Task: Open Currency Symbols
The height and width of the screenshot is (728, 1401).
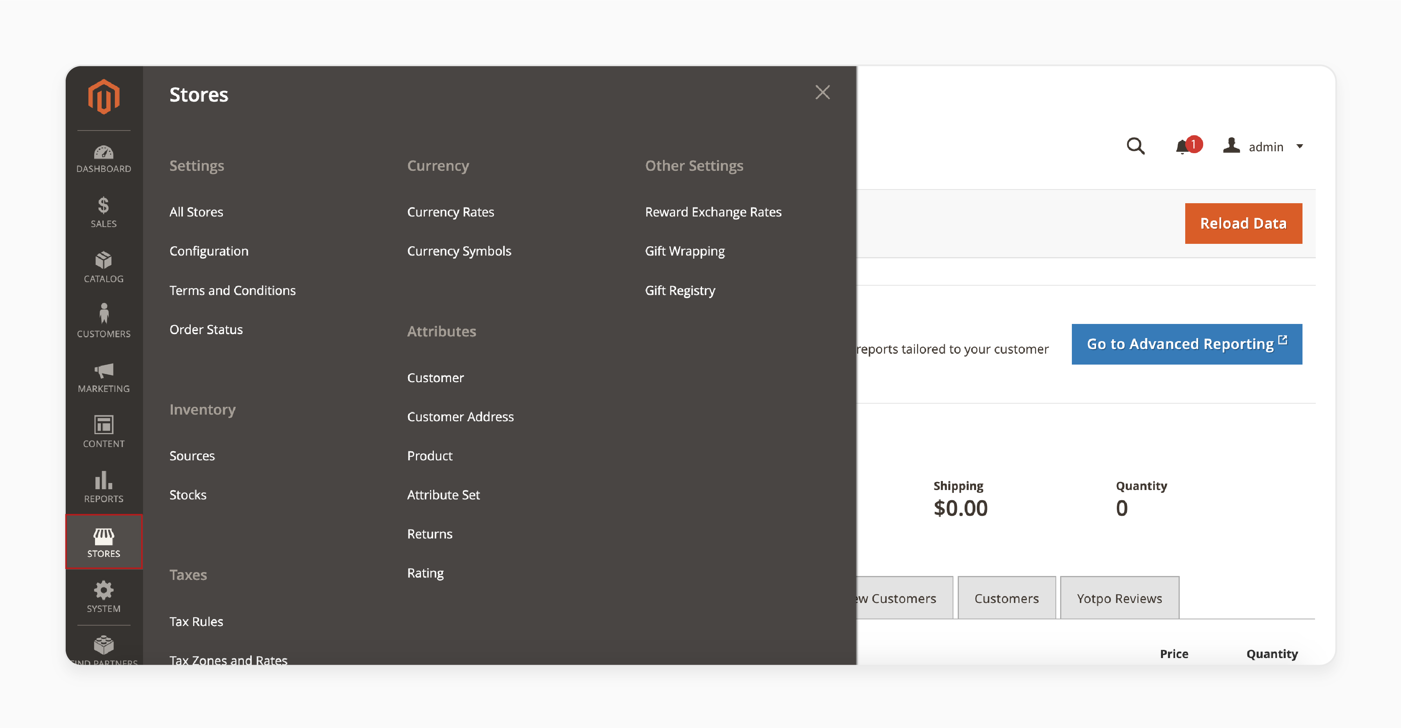Action: click(459, 251)
